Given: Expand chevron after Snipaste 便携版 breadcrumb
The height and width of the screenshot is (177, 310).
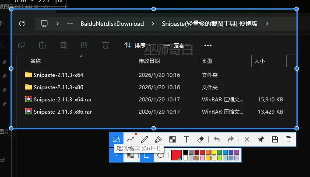Looking at the screenshot, I should click(267, 24).
